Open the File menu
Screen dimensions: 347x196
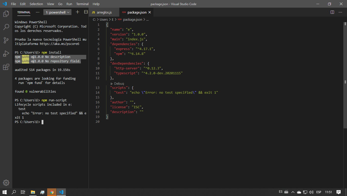tap(14, 4)
